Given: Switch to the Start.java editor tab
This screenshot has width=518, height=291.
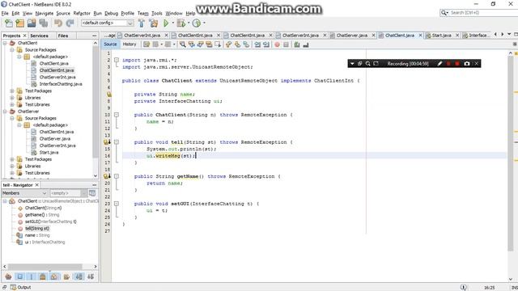Looking at the screenshot, I should point(441,36).
